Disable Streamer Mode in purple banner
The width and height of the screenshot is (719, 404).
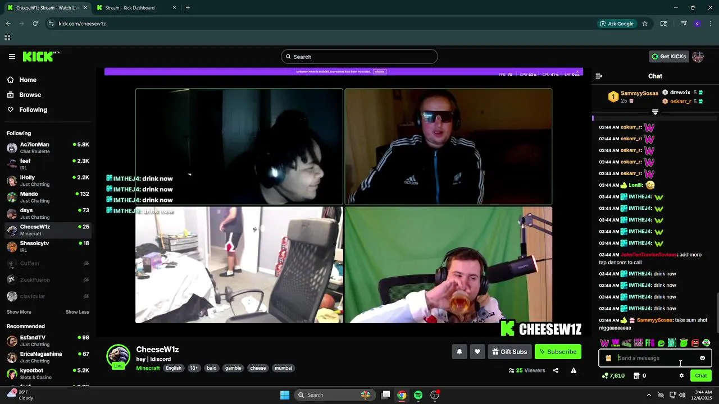point(380,72)
